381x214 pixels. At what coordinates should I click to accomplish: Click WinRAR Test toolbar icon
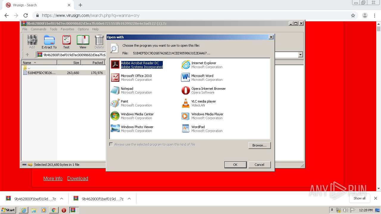[x=66, y=42]
